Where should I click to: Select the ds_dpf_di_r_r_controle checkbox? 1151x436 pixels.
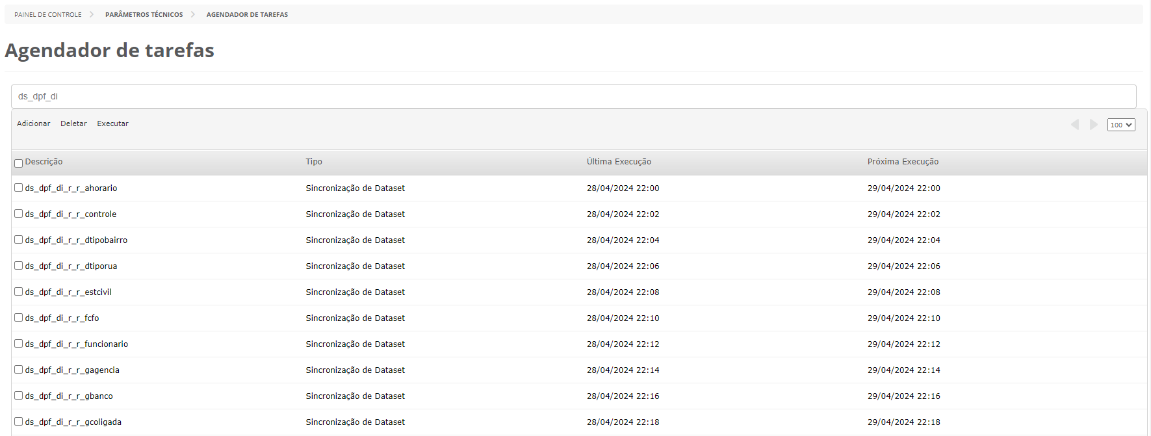pos(19,214)
